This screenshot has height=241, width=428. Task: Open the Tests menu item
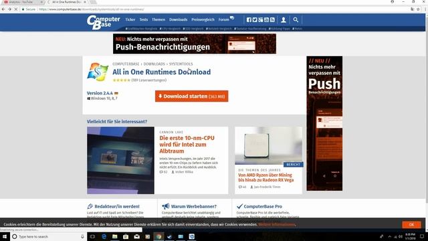pos(144,19)
